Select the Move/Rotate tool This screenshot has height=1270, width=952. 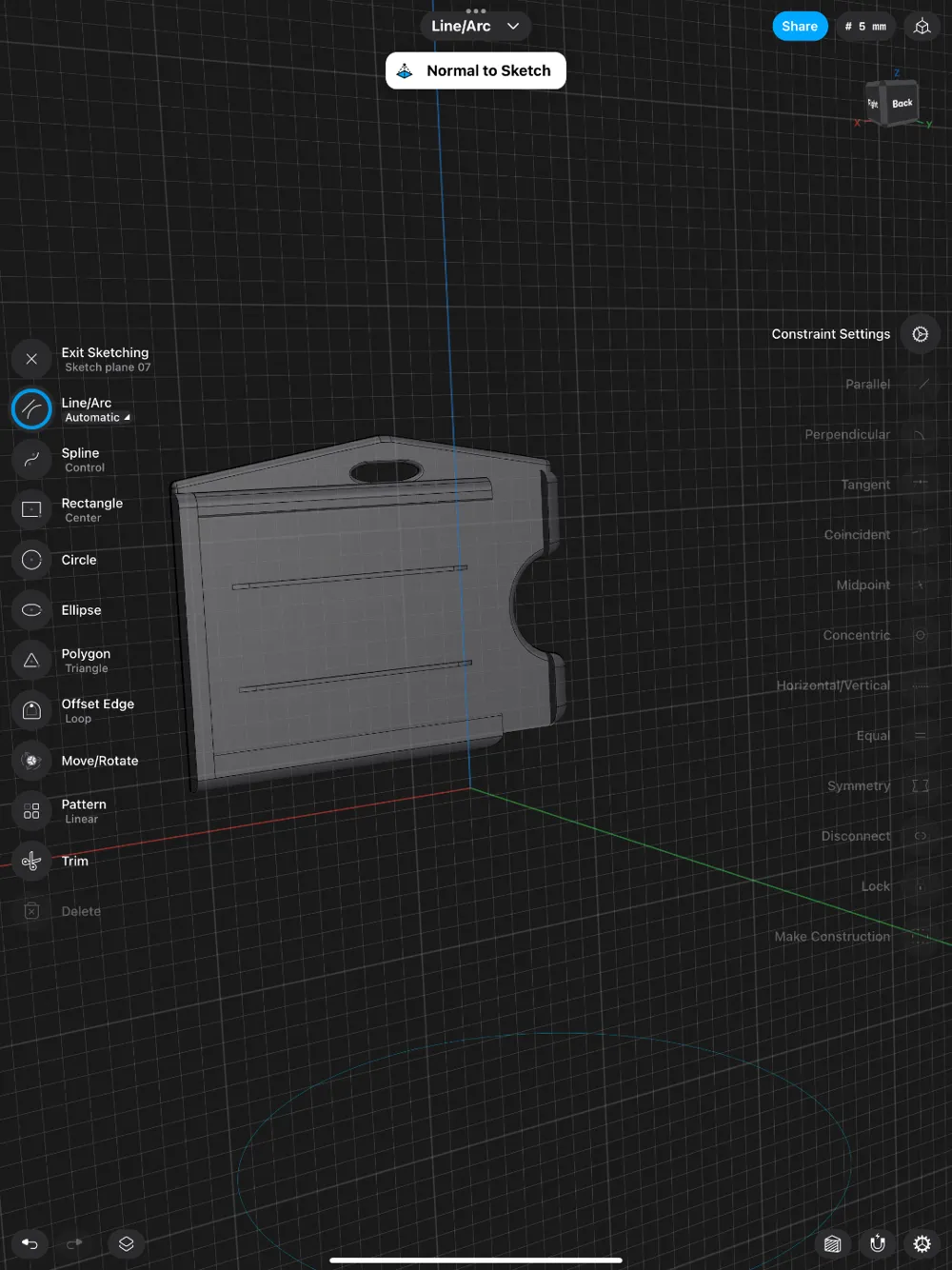click(31, 761)
